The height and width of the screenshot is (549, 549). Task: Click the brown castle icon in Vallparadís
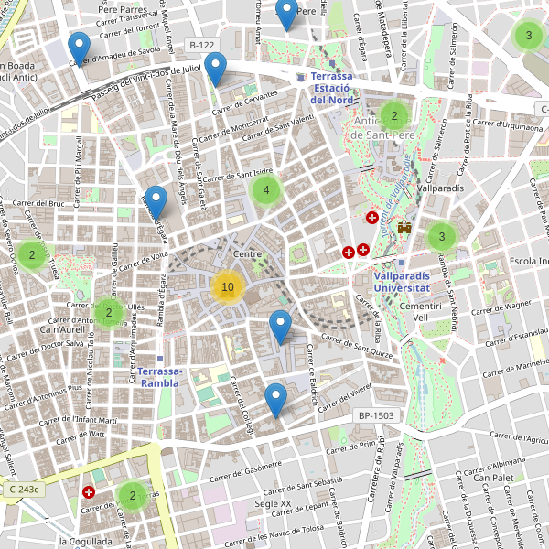click(404, 227)
